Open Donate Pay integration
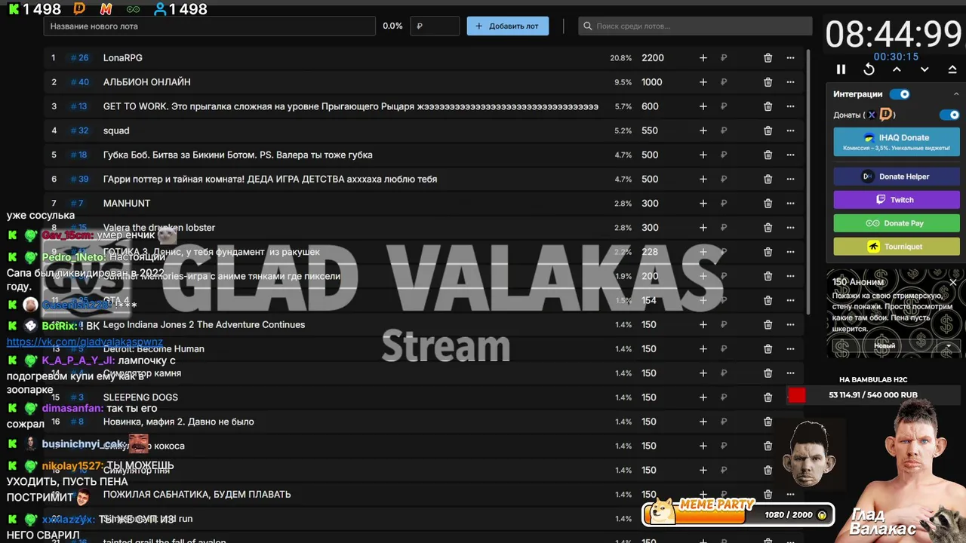The width and height of the screenshot is (966, 543). click(x=897, y=223)
